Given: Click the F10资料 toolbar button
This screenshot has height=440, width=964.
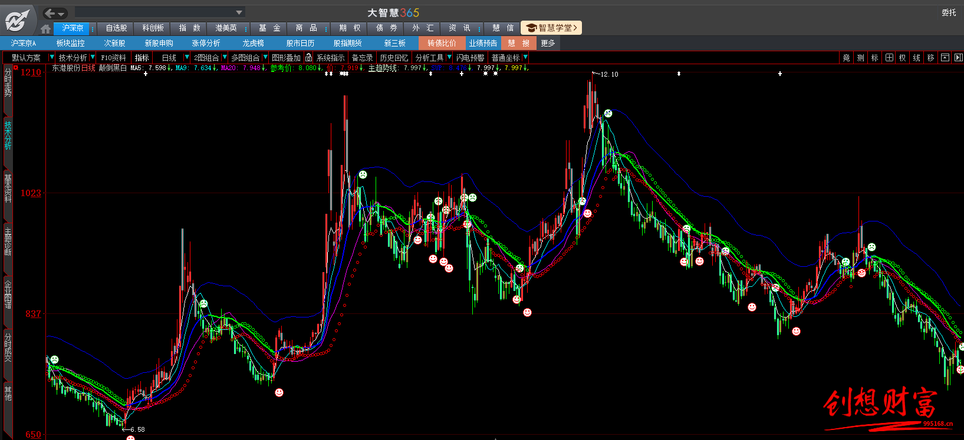Looking at the screenshot, I should point(113,58).
